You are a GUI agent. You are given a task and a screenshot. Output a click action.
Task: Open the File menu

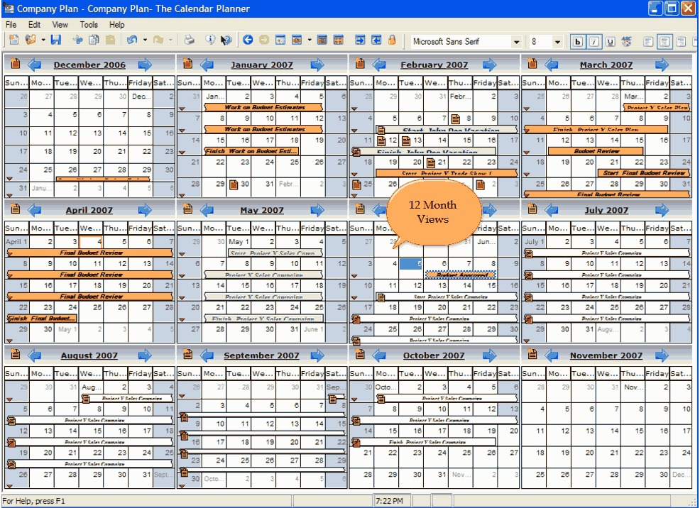click(x=11, y=25)
